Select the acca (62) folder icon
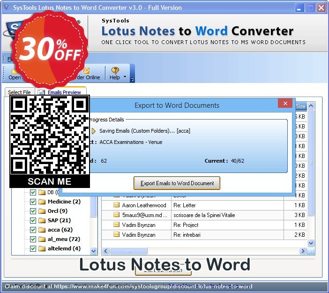The height and width of the screenshot is (293, 329). (x=42, y=230)
